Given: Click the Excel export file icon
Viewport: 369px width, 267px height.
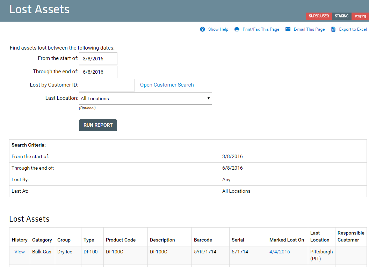Looking at the screenshot, I should 333,29.
